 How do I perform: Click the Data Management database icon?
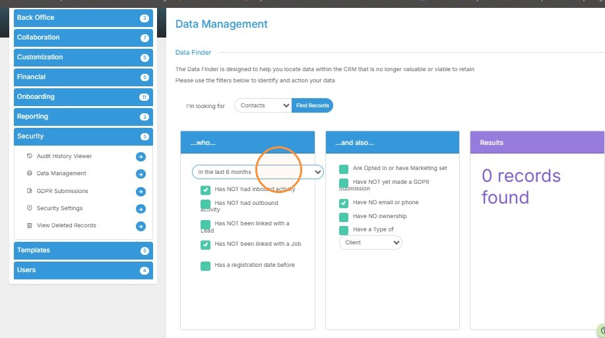[x=29, y=173]
